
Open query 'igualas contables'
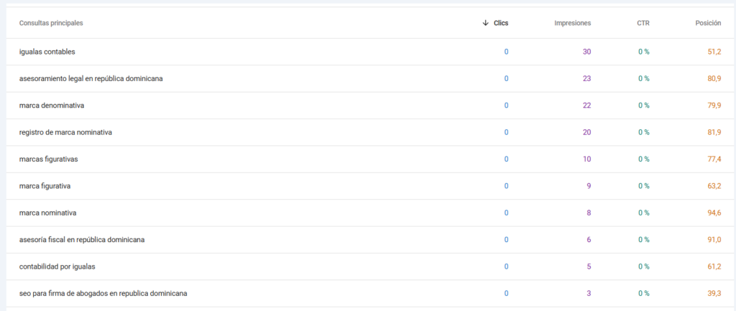point(47,52)
